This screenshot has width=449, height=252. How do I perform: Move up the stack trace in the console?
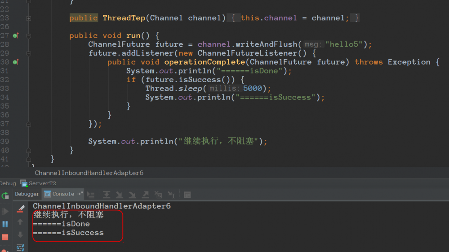click(x=20, y=222)
